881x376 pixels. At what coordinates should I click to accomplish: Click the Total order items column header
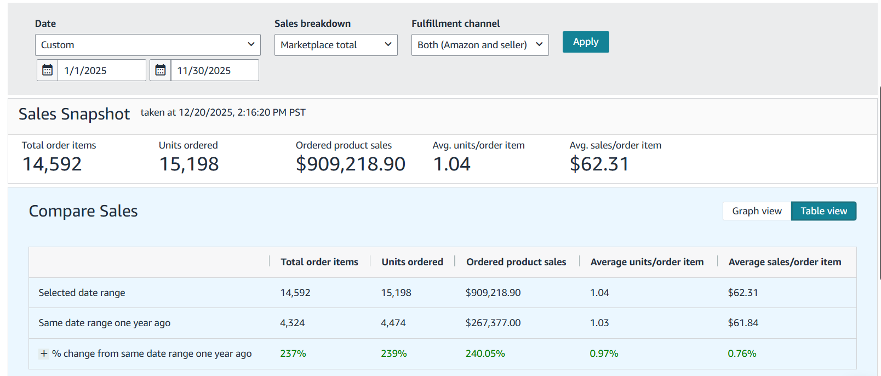coord(319,262)
